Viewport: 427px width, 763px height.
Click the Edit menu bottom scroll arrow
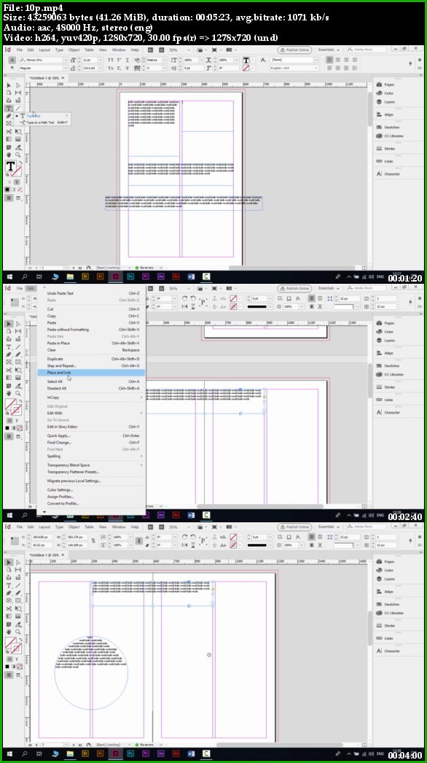[x=44, y=511]
